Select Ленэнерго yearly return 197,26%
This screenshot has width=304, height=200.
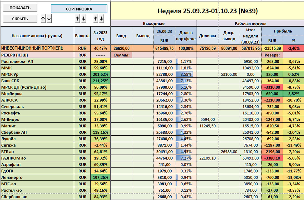(x=101, y=178)
